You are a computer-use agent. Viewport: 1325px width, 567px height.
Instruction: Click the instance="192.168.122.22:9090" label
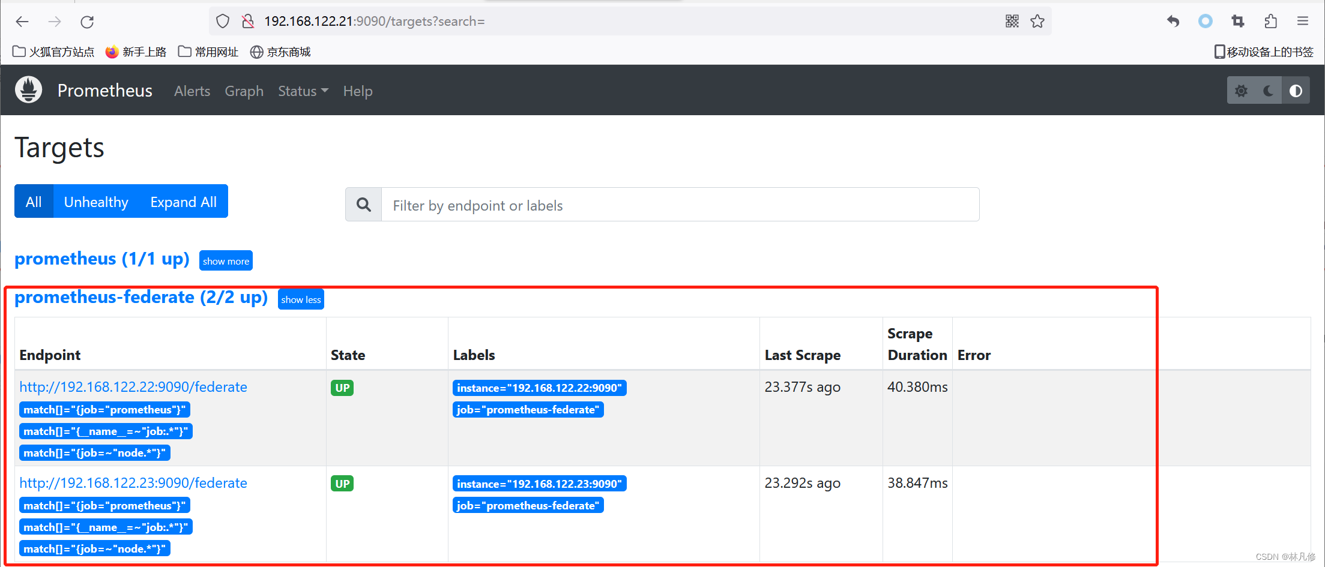[540, 388]
